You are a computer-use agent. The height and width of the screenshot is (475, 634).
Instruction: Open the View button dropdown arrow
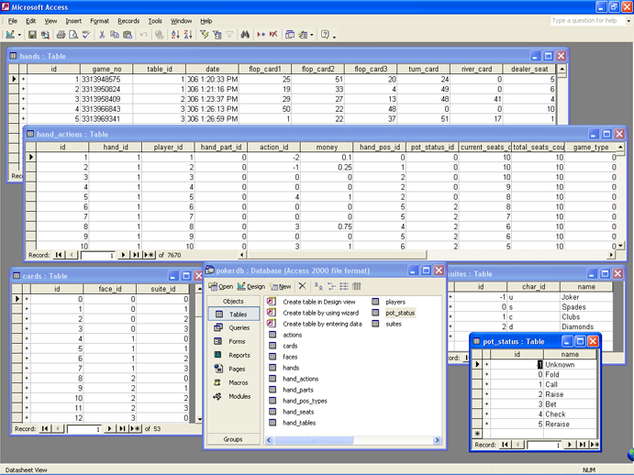tap(19, 35)
